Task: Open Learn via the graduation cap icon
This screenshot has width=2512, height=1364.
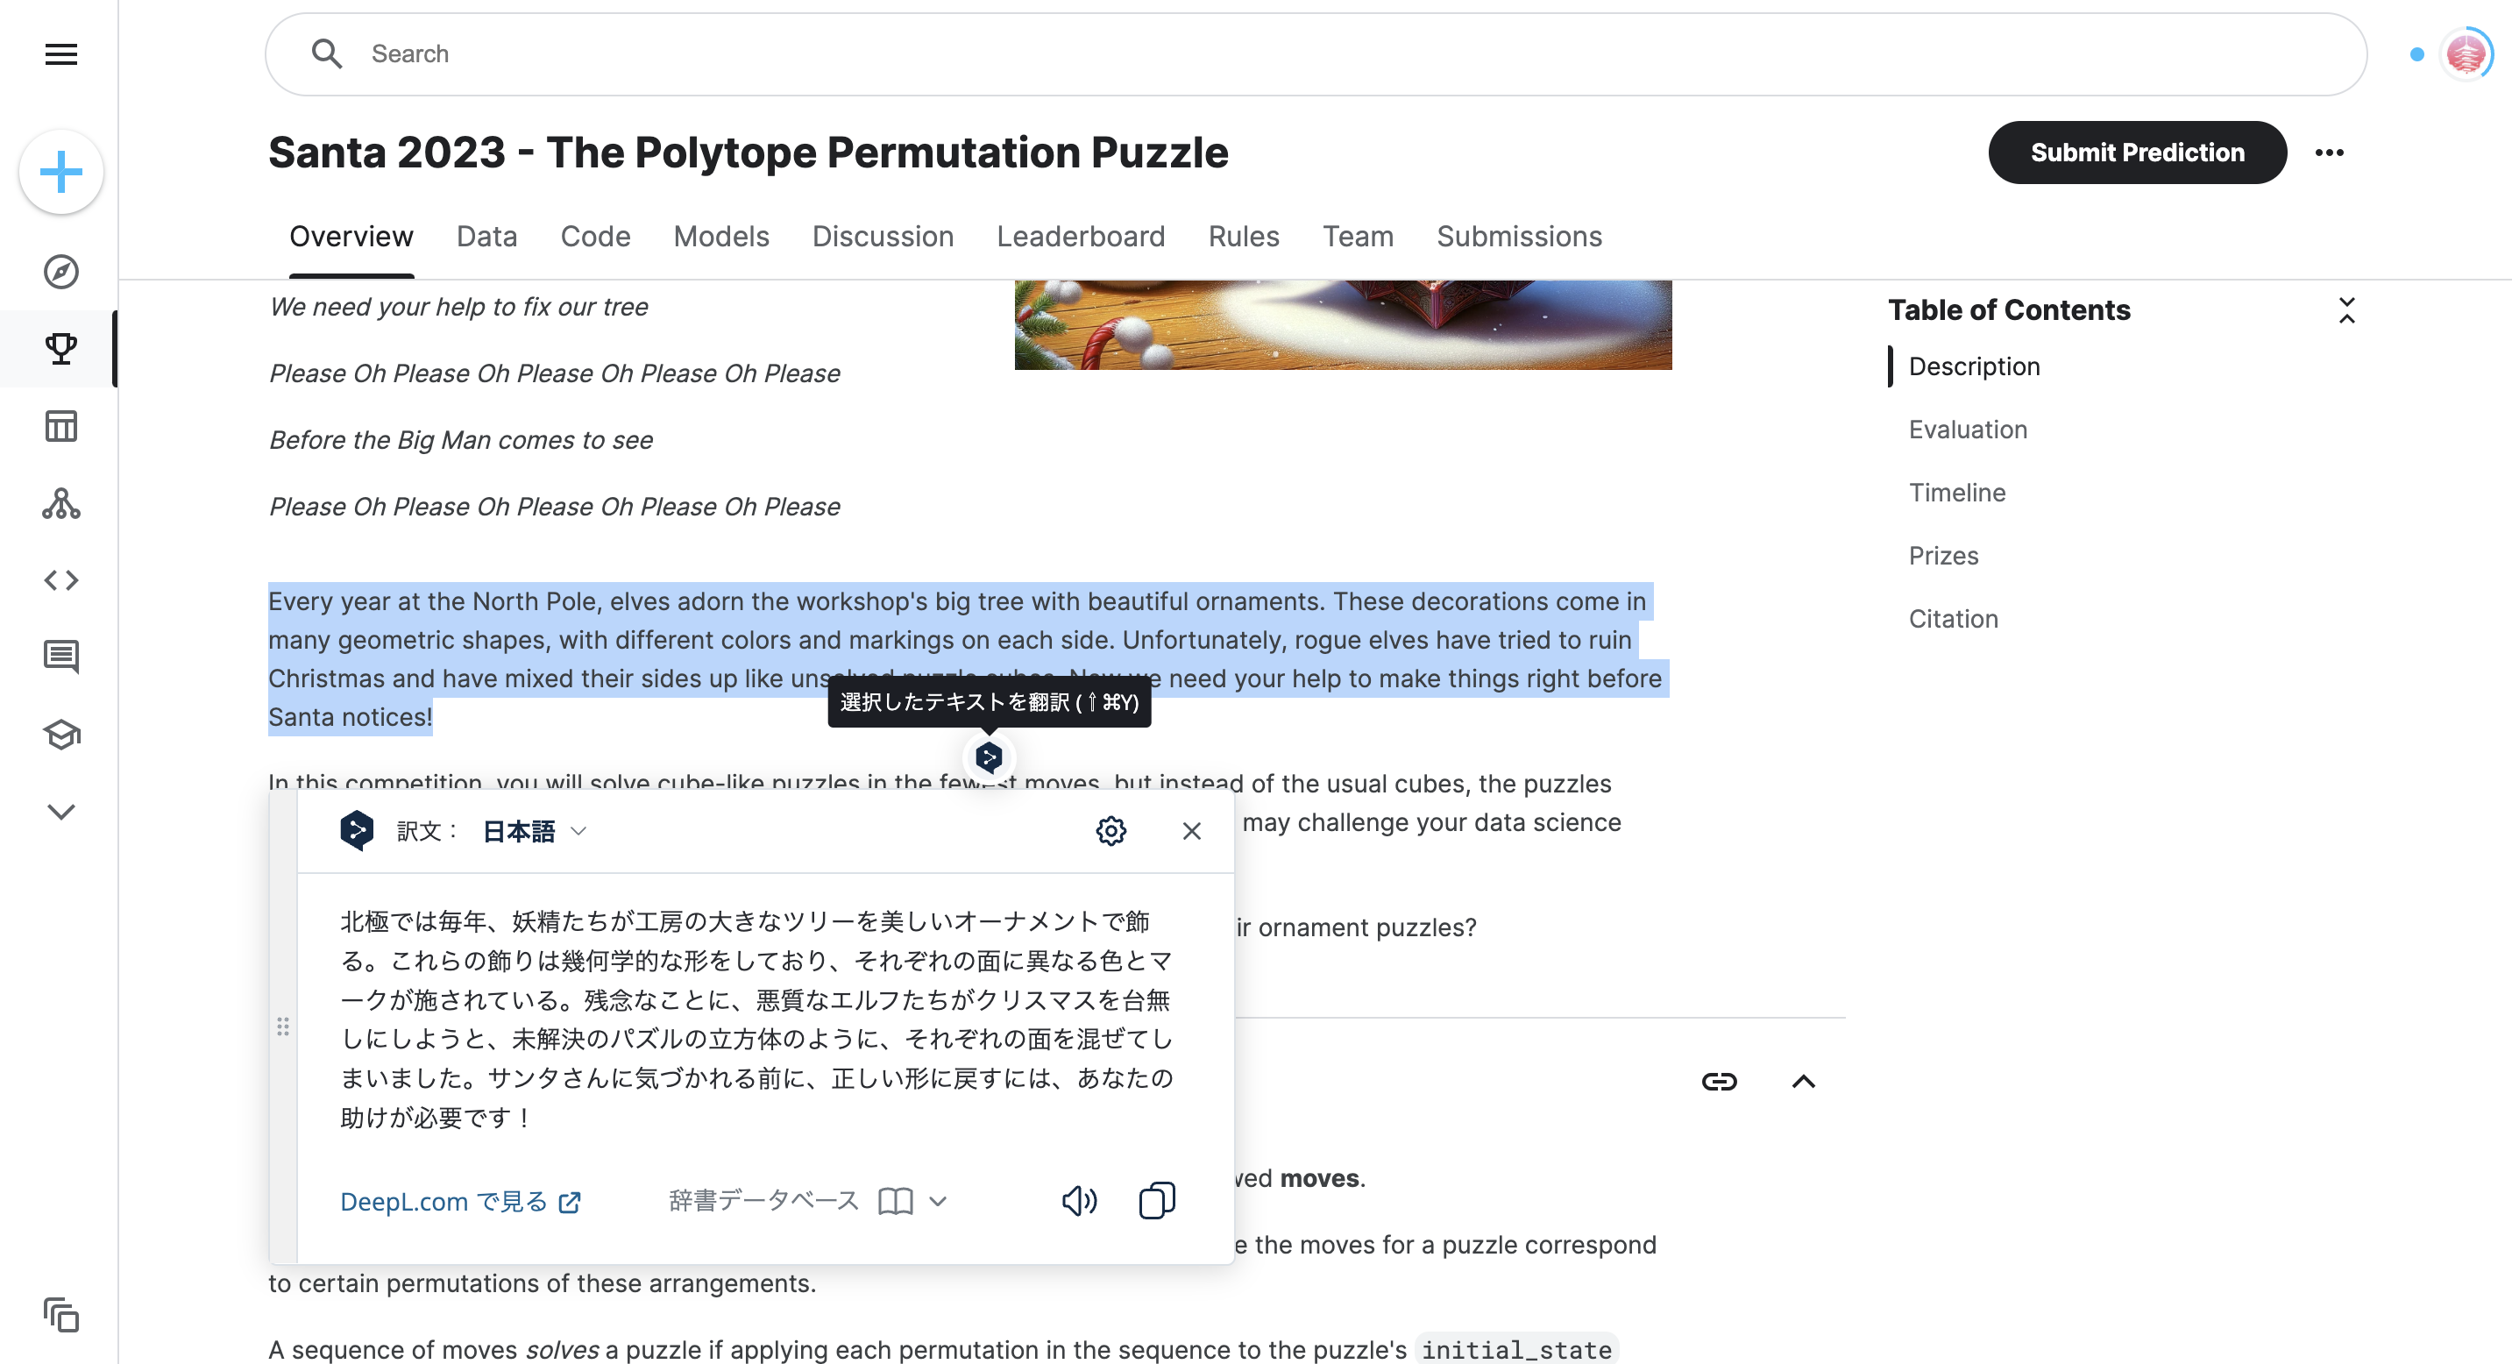Action: pyautogui.click(x=60, y=735)
